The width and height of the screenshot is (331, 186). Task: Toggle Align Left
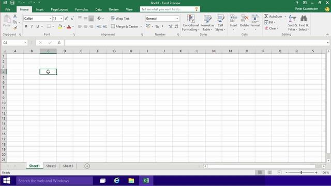(x=80, y=26)
